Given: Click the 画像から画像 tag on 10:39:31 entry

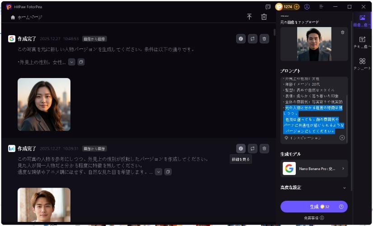Looking at the screenshot, I should click(94, 149).
